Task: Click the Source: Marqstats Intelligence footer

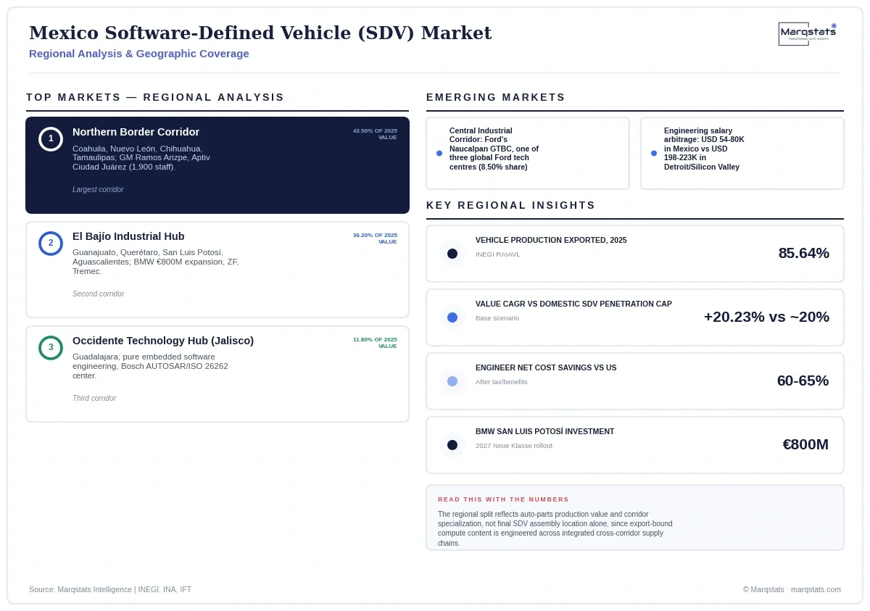Action: [x=110, y=589]
